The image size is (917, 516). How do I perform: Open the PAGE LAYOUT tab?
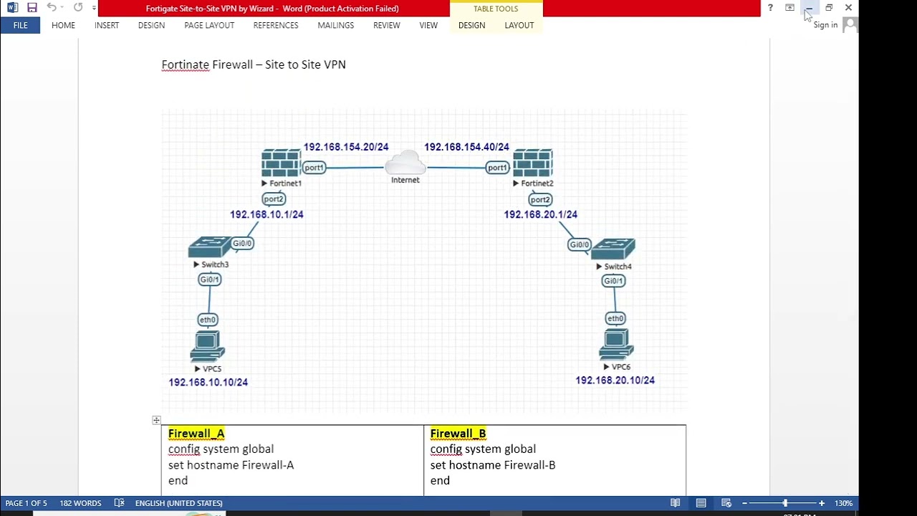point(209,25)
